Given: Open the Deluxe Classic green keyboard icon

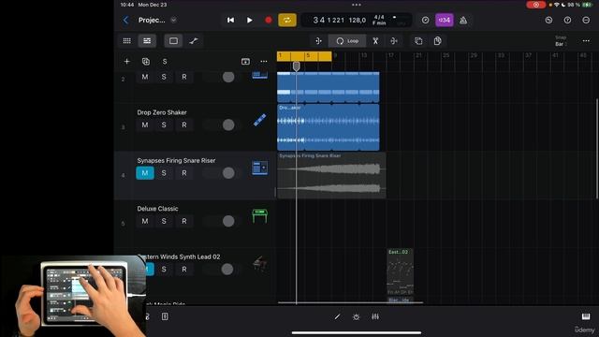Looking at the screenshot, I should [x=260, y=216].
